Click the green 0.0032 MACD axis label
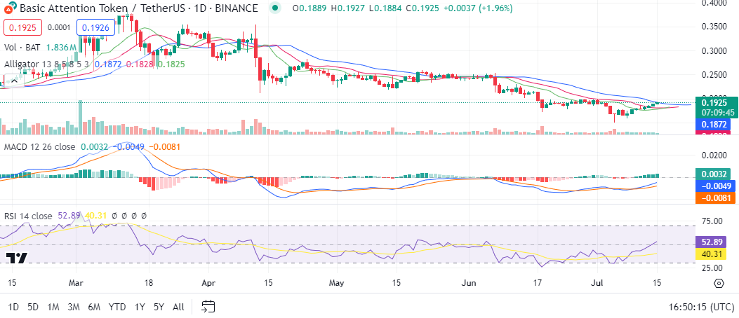The height and width of the screenshot is (318, 739). coord(714,174)
